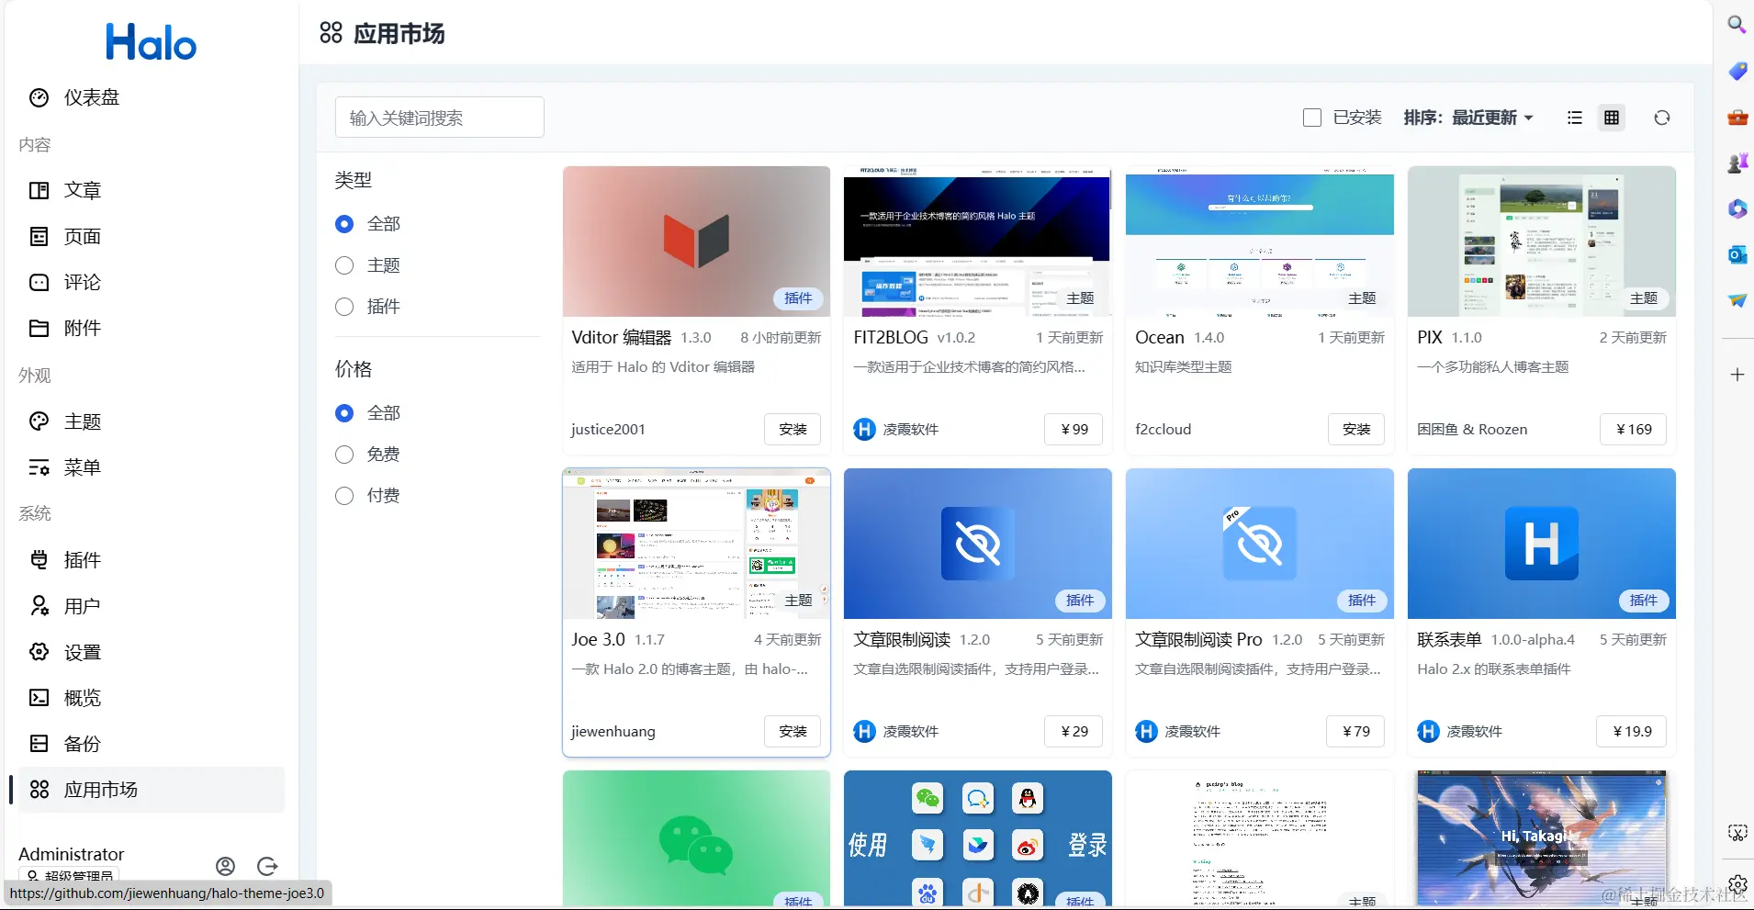The width and height of the screenshot is (1754, 910).
Task: Toggle the 已安装 installed checkbox
Action: coord(1312,118)
